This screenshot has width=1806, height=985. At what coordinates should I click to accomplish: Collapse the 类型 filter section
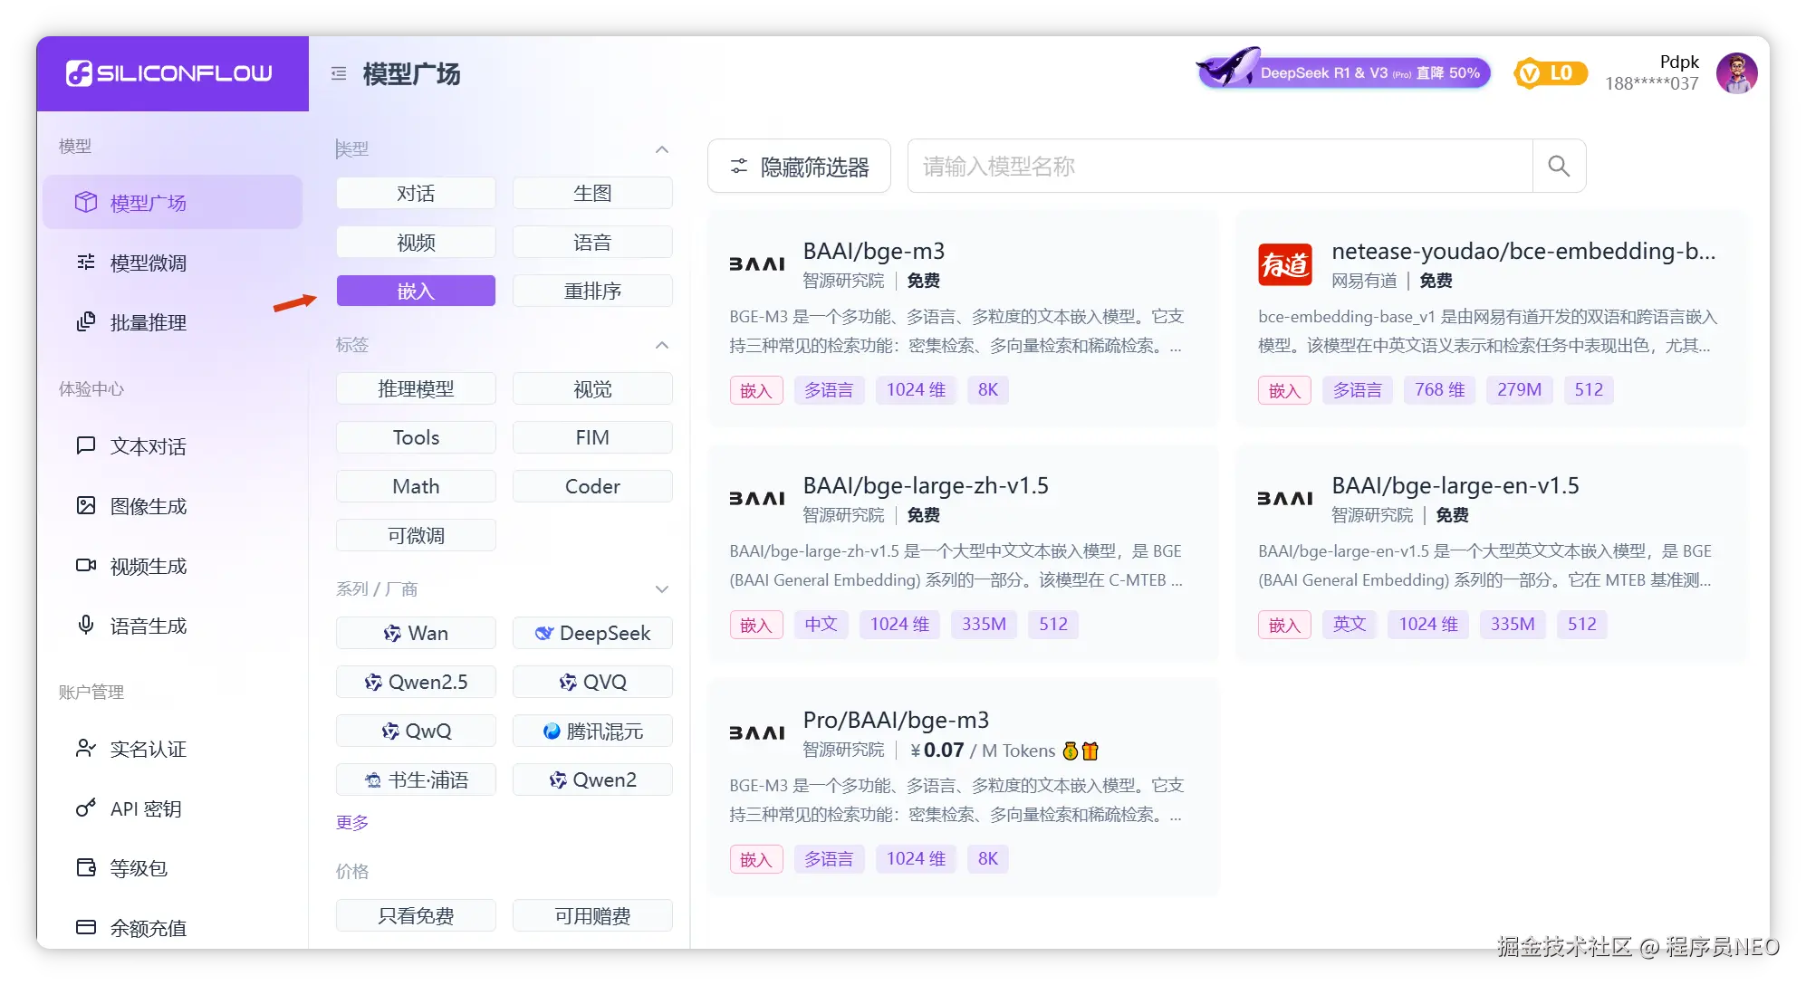pos(662,149)
